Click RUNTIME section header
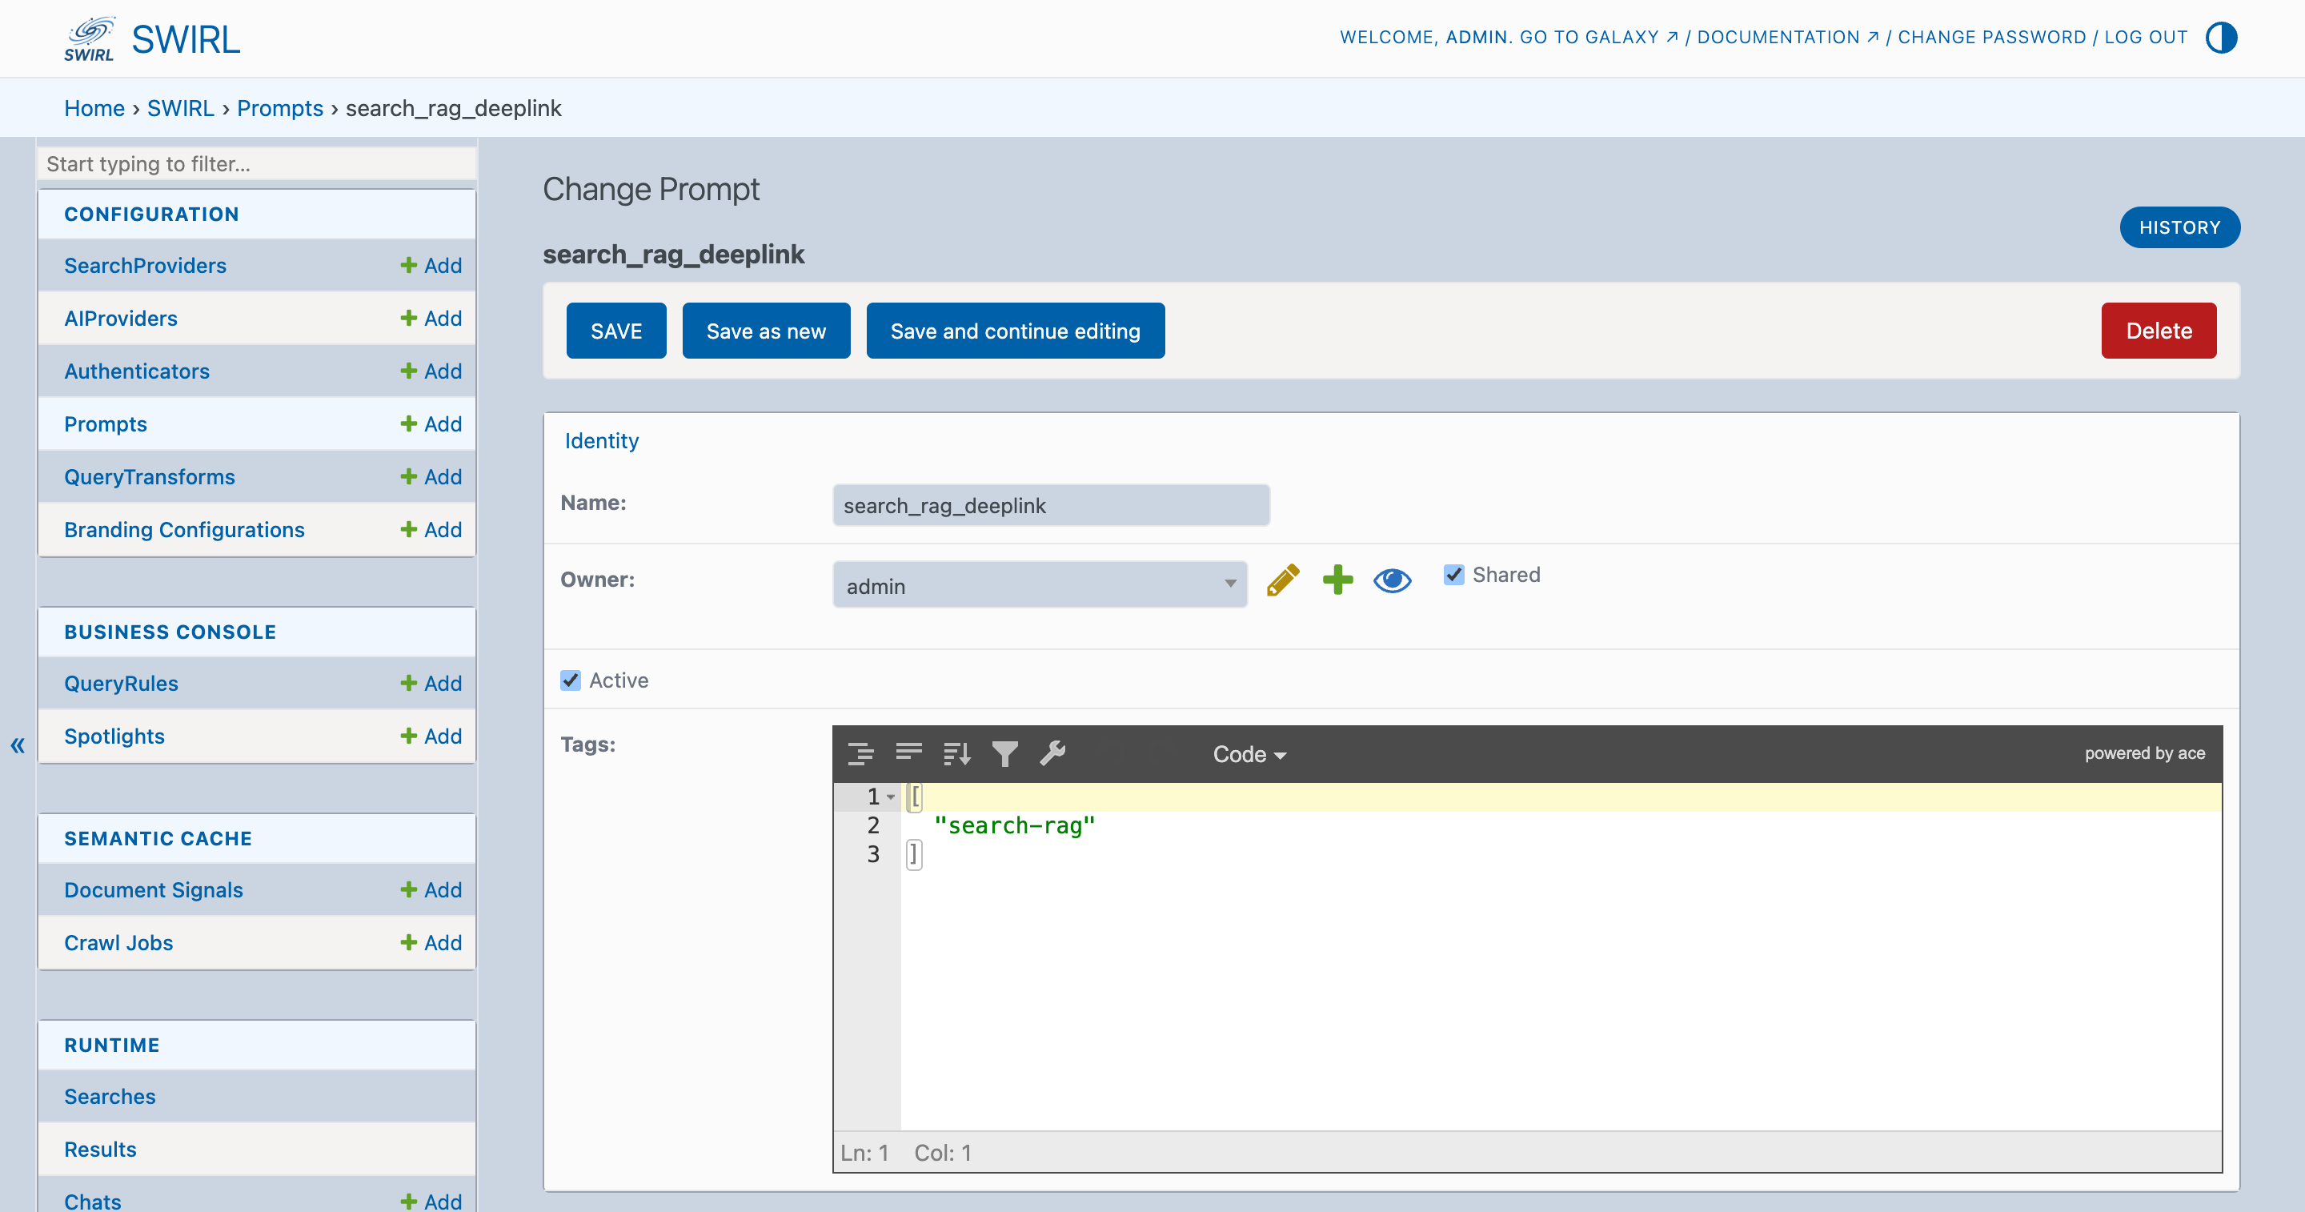 [112, 1046]
